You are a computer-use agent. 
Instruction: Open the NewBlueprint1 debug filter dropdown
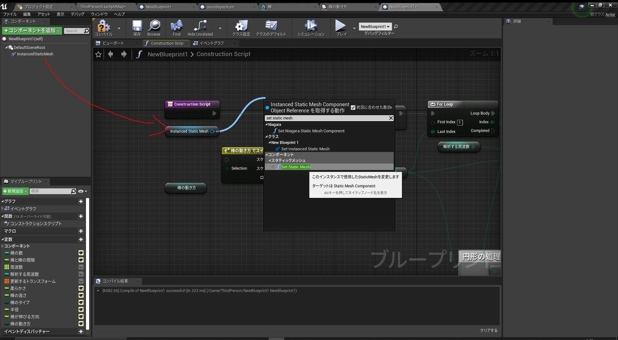coord(375,26)
